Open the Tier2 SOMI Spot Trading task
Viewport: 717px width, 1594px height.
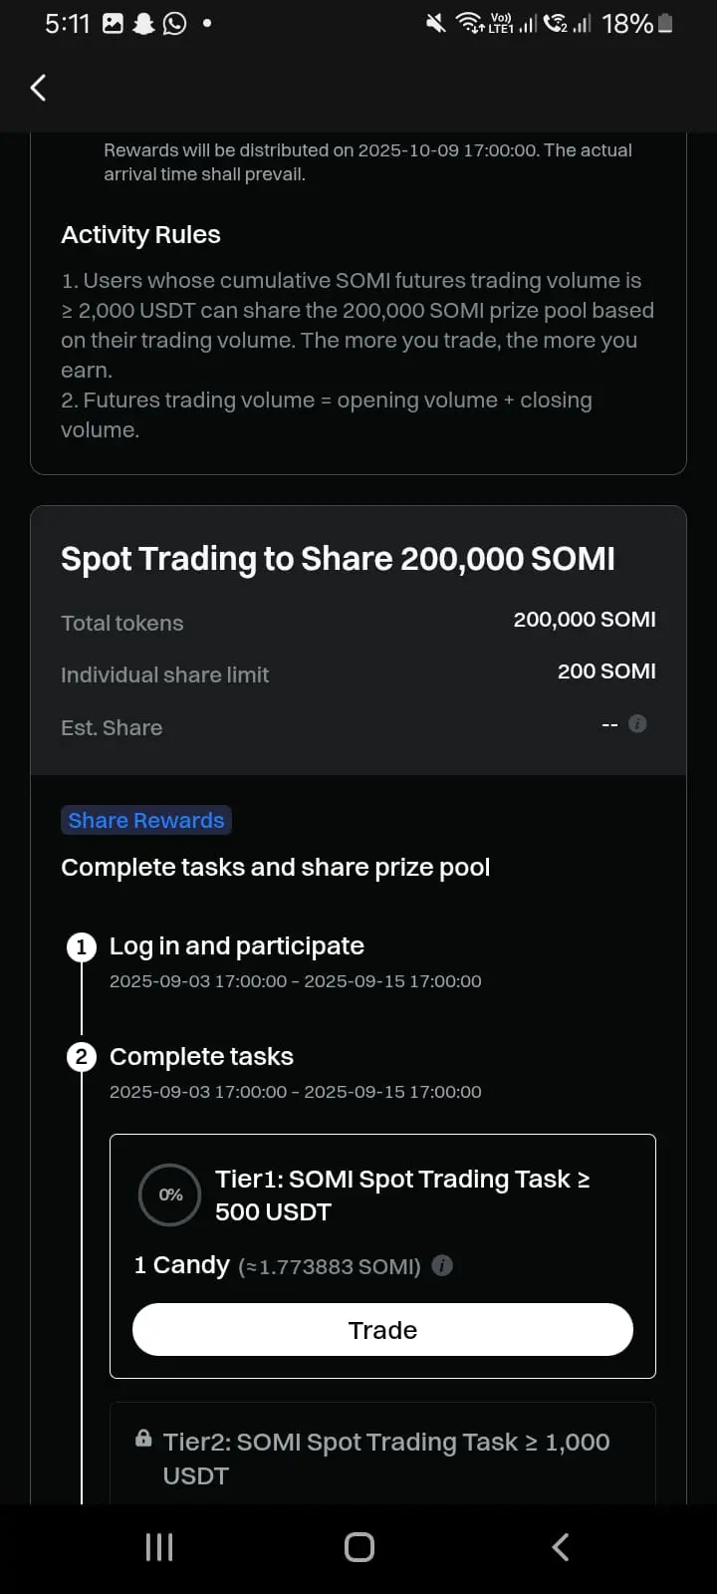click(x=382, y=1455)
